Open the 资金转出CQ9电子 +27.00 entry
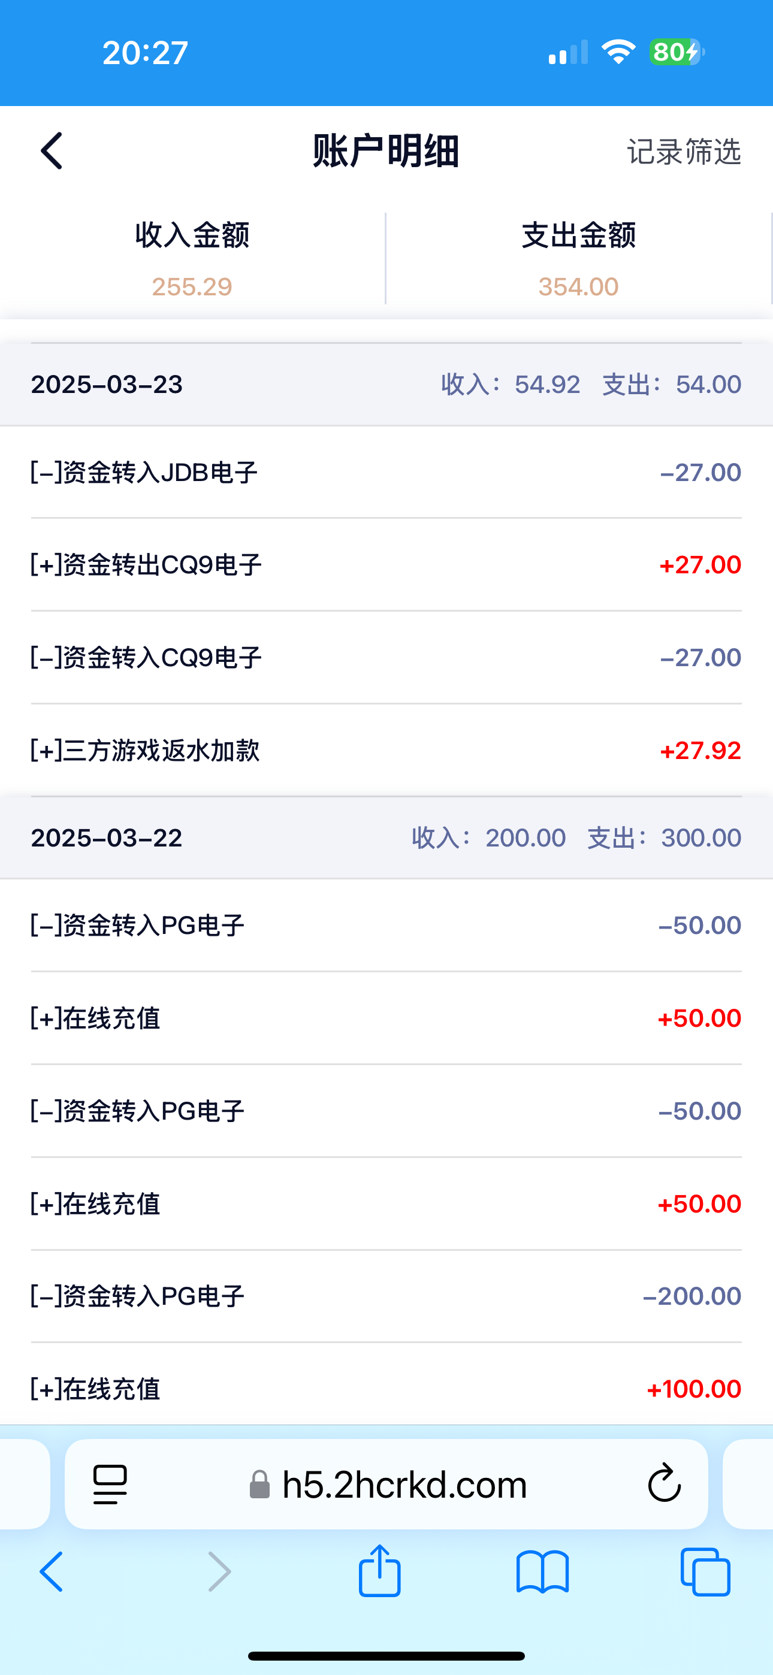This screenshot has width=773, height=1675. tap(386, 564)
